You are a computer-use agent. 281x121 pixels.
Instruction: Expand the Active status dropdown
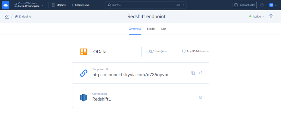[x=257, y=17]
